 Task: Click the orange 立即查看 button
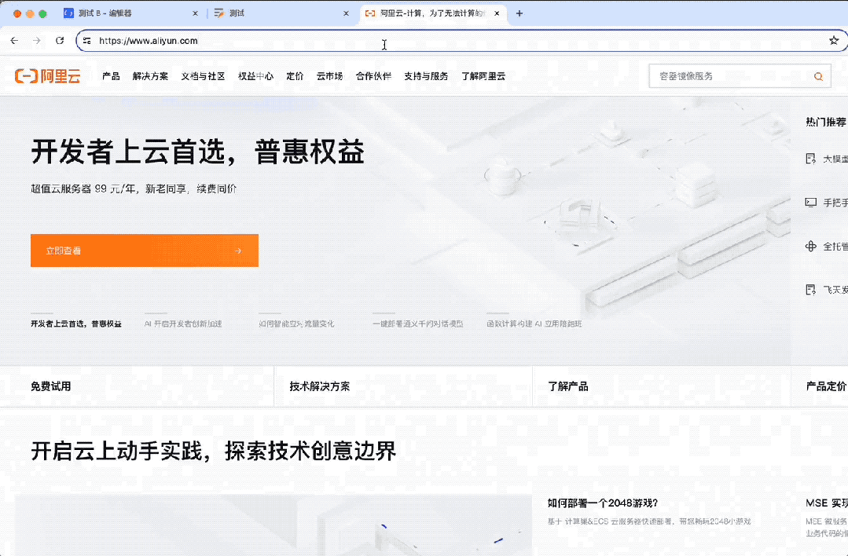tap(145, 251)
